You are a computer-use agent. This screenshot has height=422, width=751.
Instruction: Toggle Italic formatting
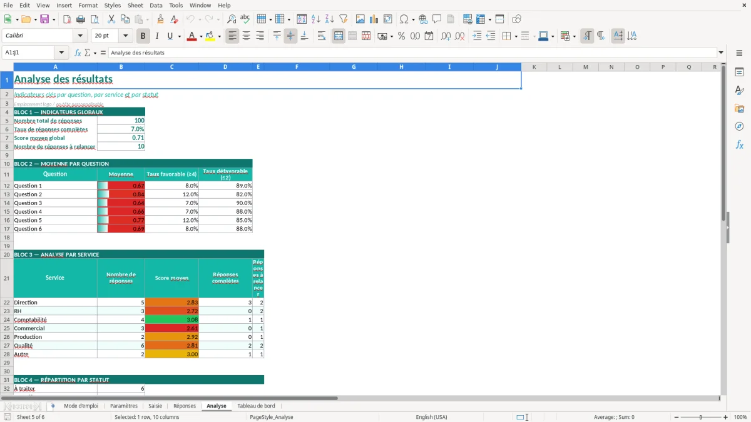[x=157, y=36]
